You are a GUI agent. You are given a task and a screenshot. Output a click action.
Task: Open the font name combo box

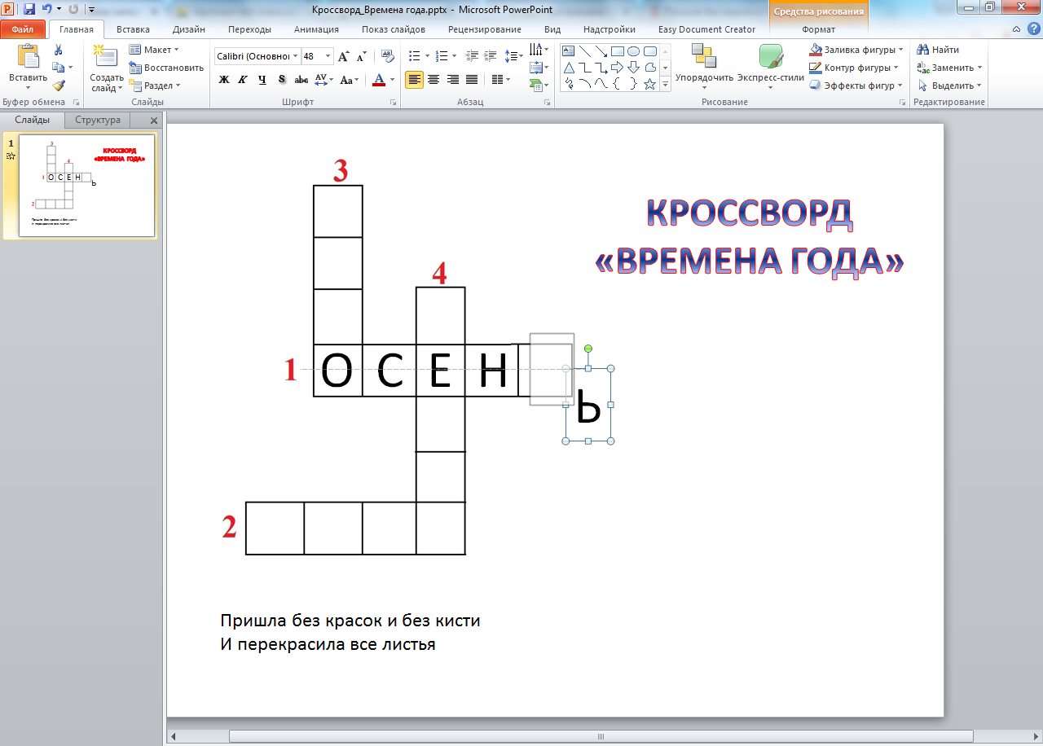pyautogui.click(x=257, y=56)
